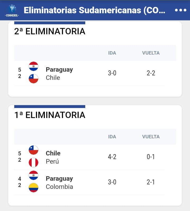Viewport: 190px width, 211px height.
Task: Open Chile team under Paraguay in 2ª Eliminatoria
Action: point(53,78)
